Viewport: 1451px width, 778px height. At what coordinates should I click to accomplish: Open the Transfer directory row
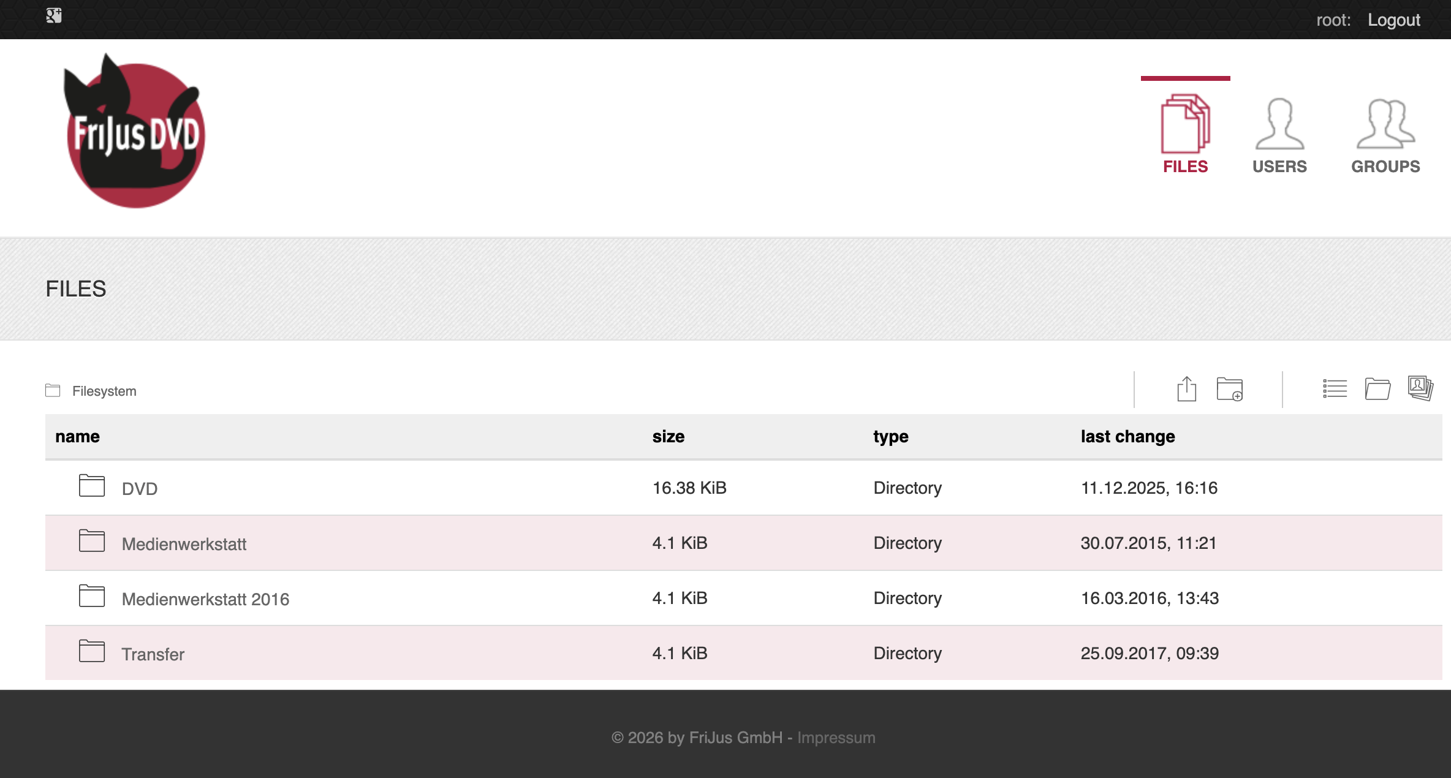tap(153, 654)
